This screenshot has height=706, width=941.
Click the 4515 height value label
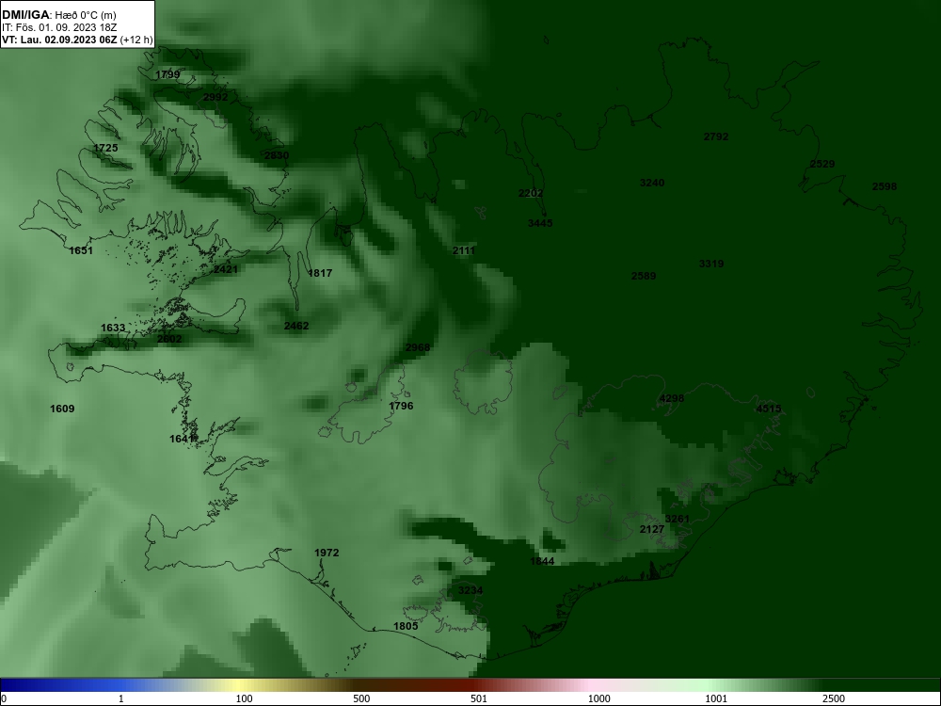(769, 409)
